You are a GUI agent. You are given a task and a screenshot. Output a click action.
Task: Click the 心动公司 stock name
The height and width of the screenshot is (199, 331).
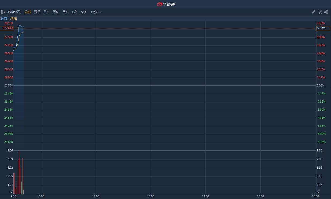(x=14, y=12)
